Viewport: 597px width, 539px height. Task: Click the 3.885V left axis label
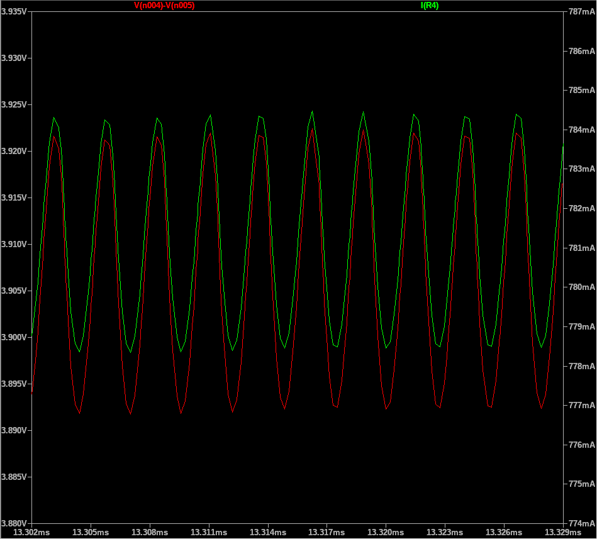pyautogui.click(x=14, y=477)
